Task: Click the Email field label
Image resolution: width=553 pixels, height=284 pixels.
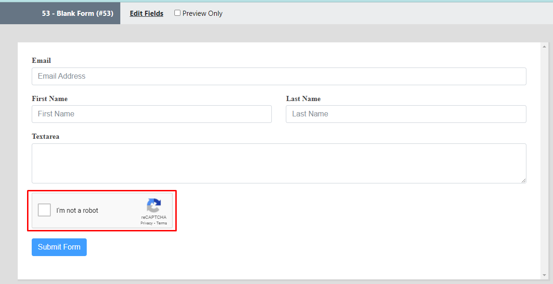Action: [x=41, y=61]
